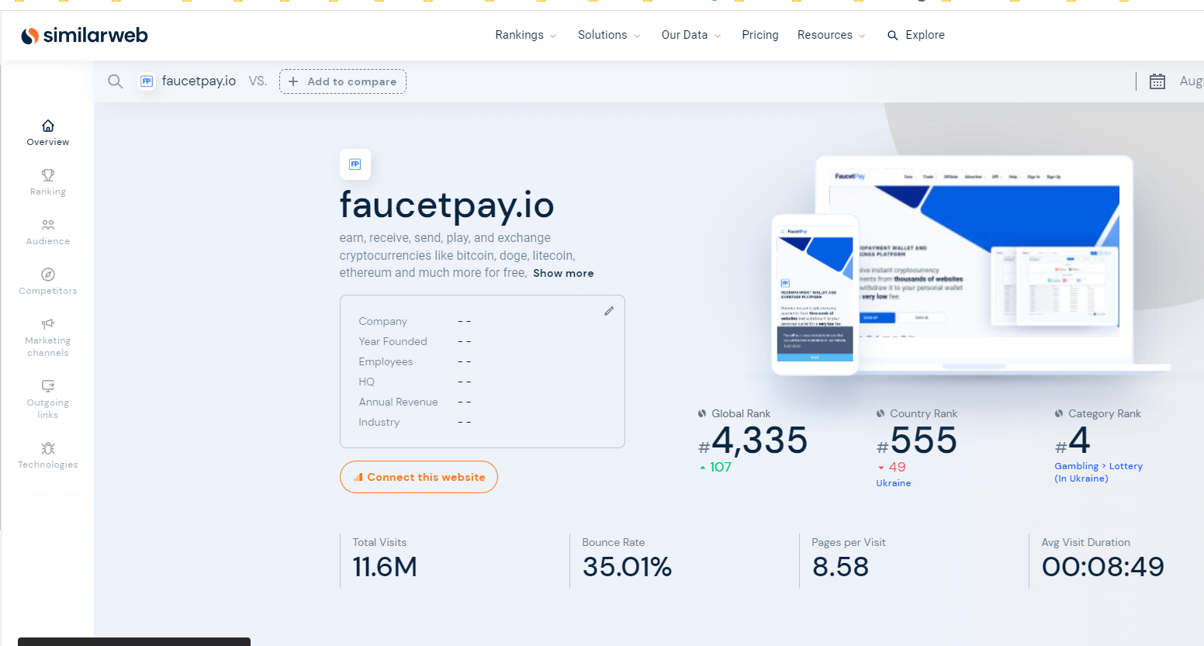Click the search magnifier beside faucetpay.io

(x=115, y=81)
